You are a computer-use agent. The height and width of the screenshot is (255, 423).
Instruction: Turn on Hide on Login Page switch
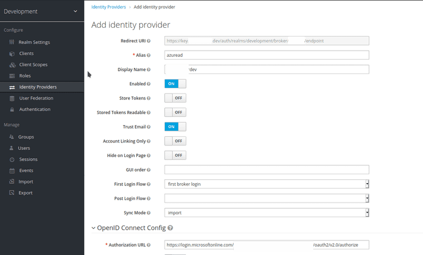(x=175, y=155)
